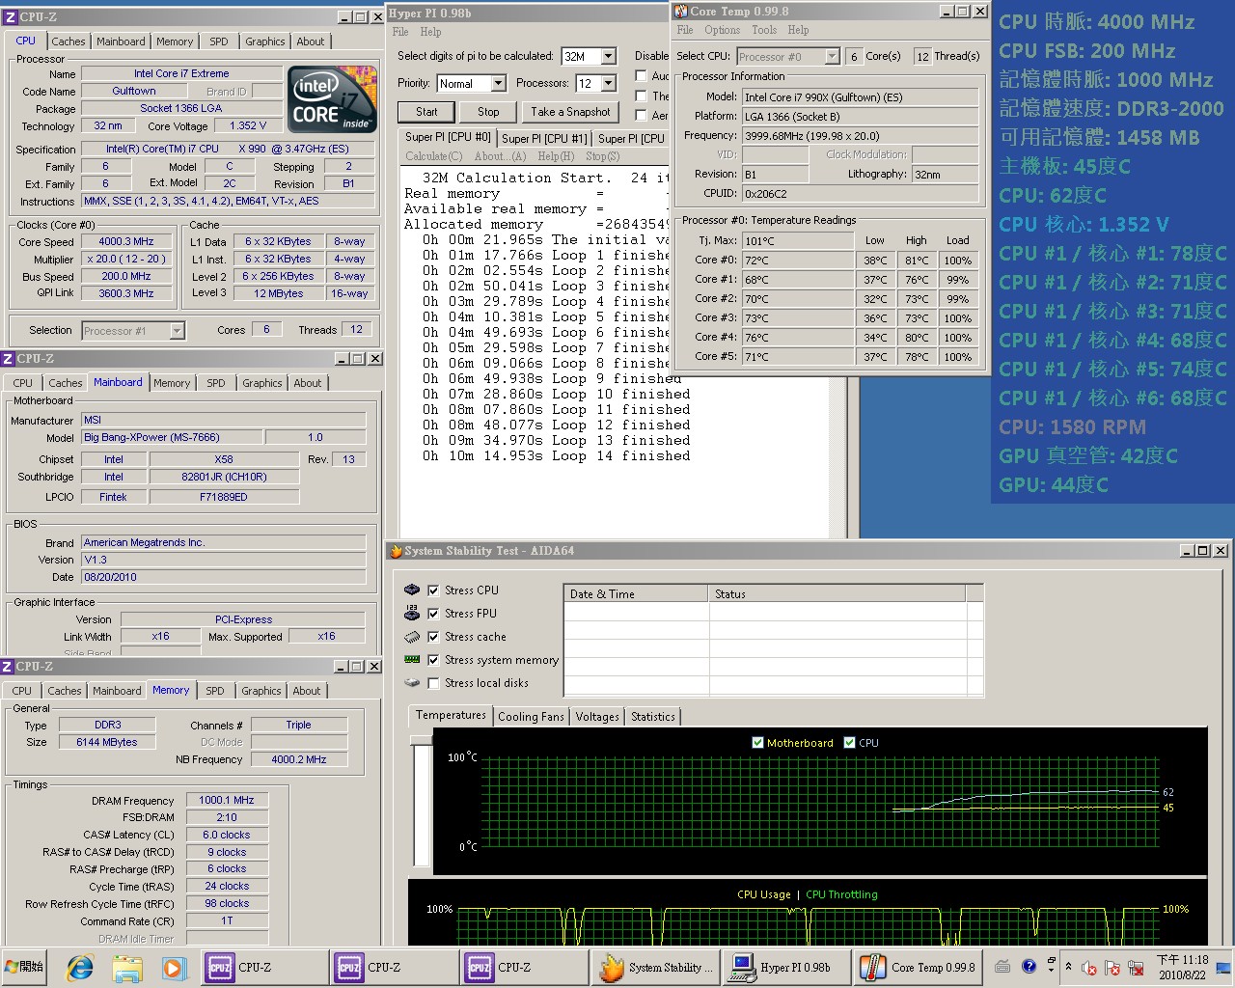Click the Start button in Hyper PI
Screen dimensions: 1235x988
point(426,112)
